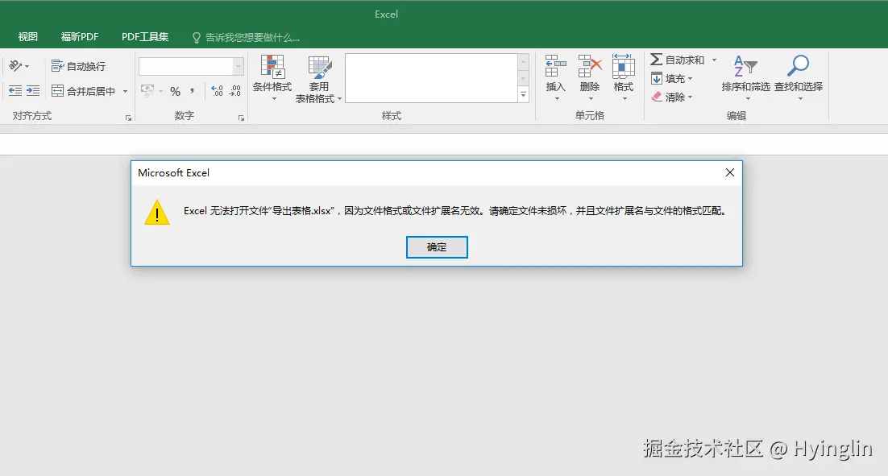Click the increase decimal icon
Viewport: 888px width, 476px height.
coord(217,90)
